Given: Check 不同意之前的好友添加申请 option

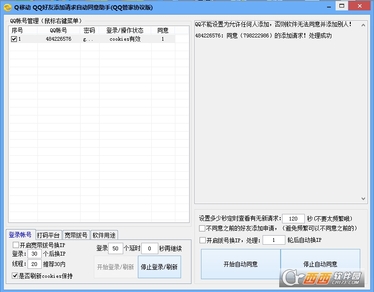Looking at the screenshot, I should click(202, 228).
